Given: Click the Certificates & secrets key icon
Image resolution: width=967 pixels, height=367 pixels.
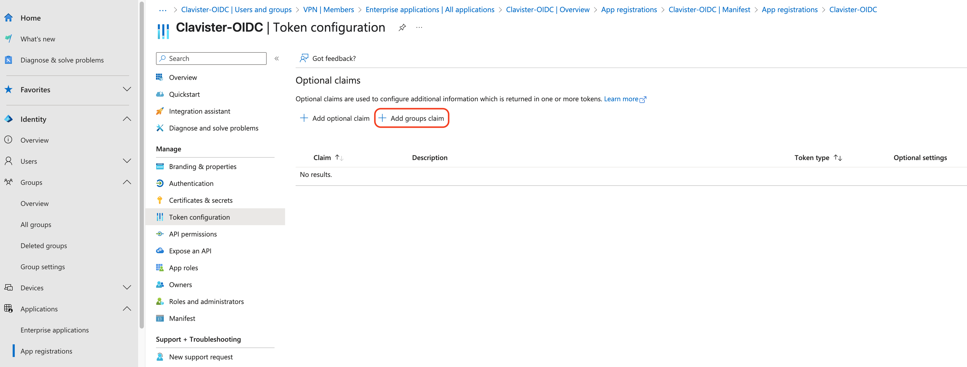Looking at the screenshot, I should [160, 200].
